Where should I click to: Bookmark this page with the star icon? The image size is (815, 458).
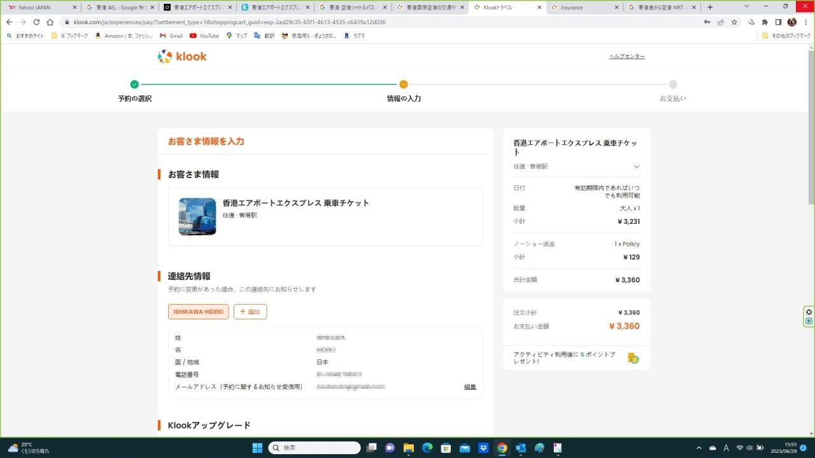click(x=734, y=22)
